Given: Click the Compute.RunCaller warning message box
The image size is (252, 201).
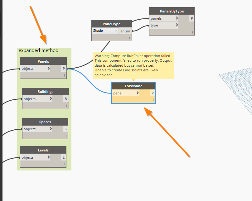Looking at the screenshot, I should pos(134,65).
